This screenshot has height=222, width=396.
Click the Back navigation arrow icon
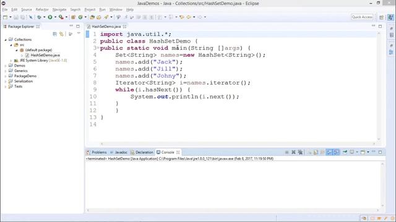point(189,17)
